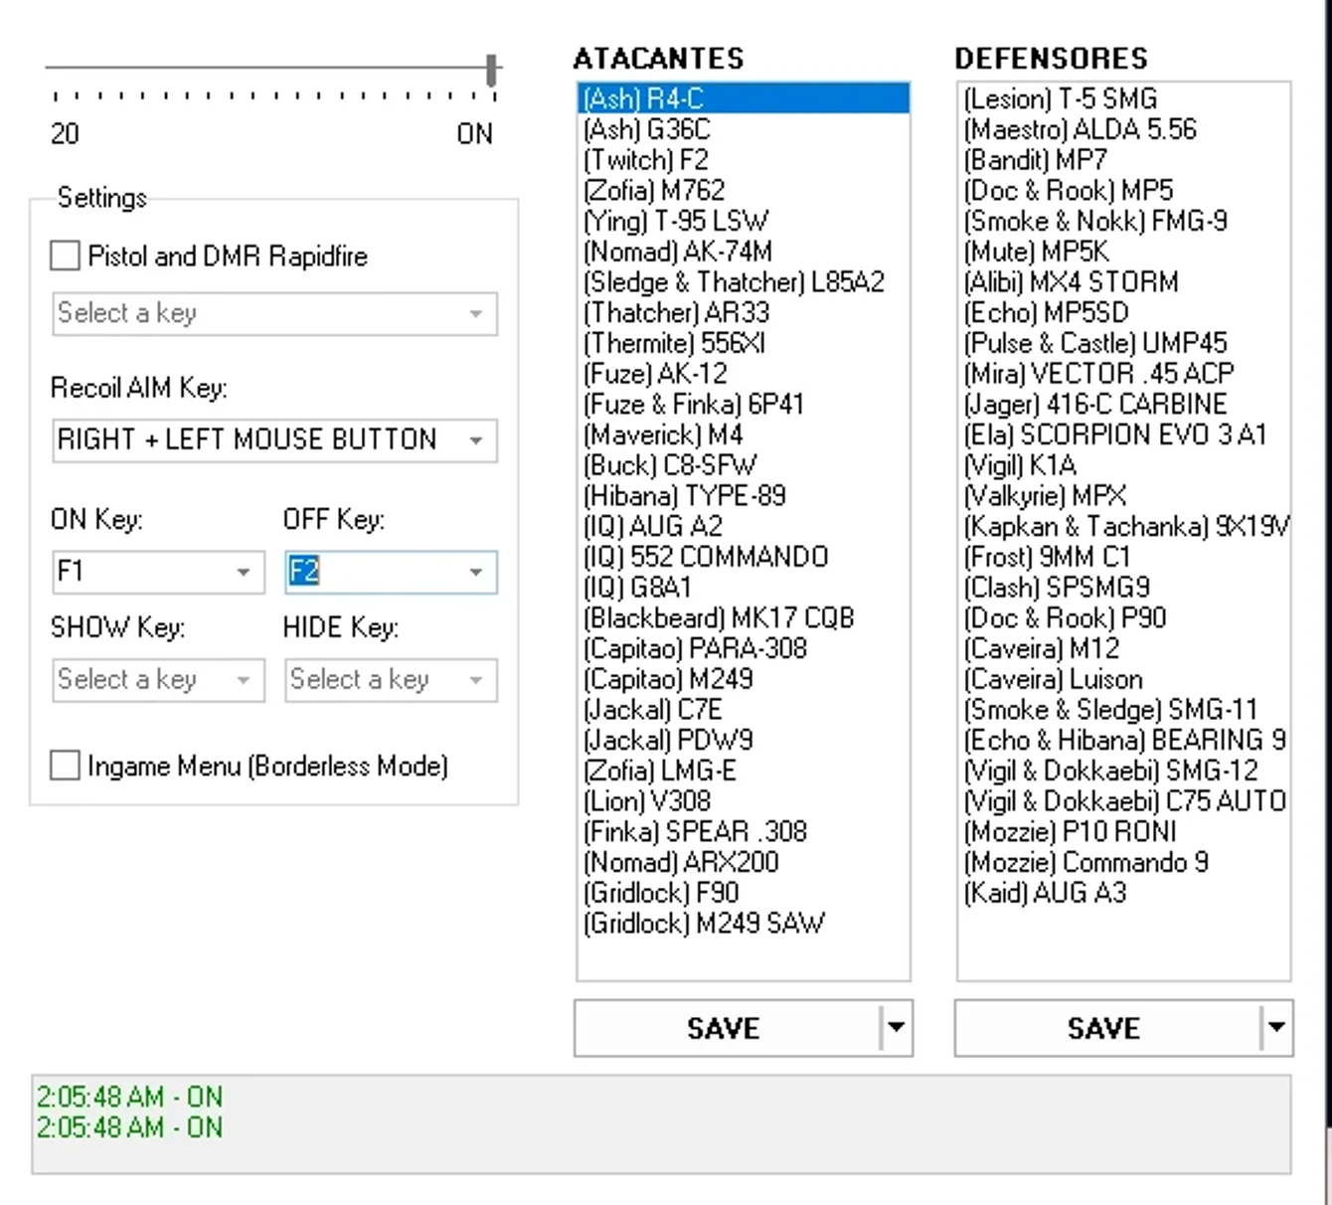Pick (Kaid) AUG A3 from list
Viewport: 1332px width, 1205px height.
coord(1123,893)
